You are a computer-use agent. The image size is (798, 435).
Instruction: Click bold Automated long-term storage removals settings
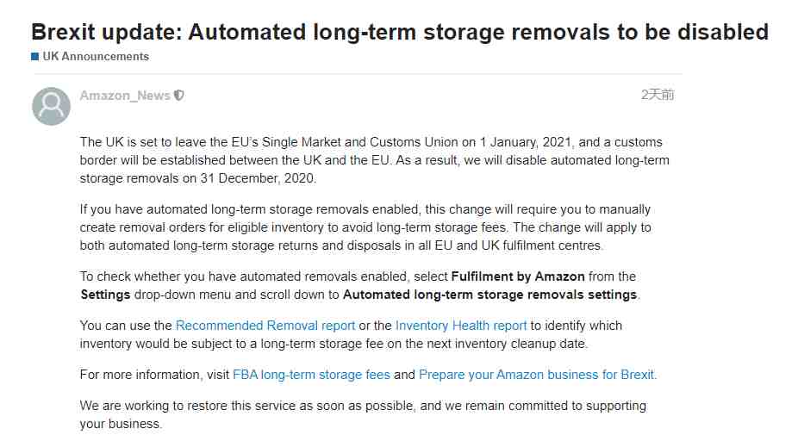(x=490, y=295)
